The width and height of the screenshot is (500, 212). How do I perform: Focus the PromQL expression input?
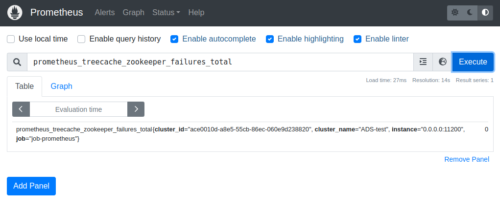(x=220, y=62)
